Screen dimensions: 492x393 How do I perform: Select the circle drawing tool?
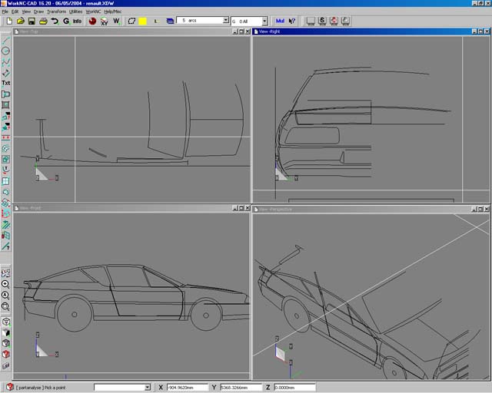click(6, 51)
